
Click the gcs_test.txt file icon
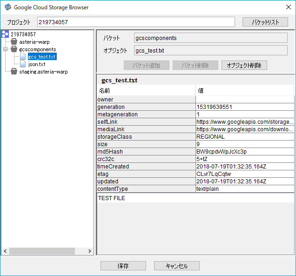pos(23,57)
